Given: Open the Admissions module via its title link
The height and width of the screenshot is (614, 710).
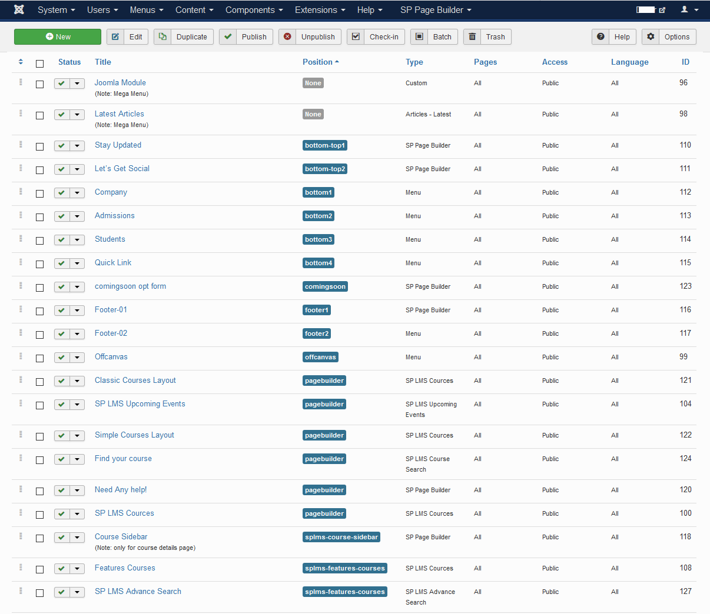Looking at the screenshot, I should pyautogui.click(x=114, y=216).
